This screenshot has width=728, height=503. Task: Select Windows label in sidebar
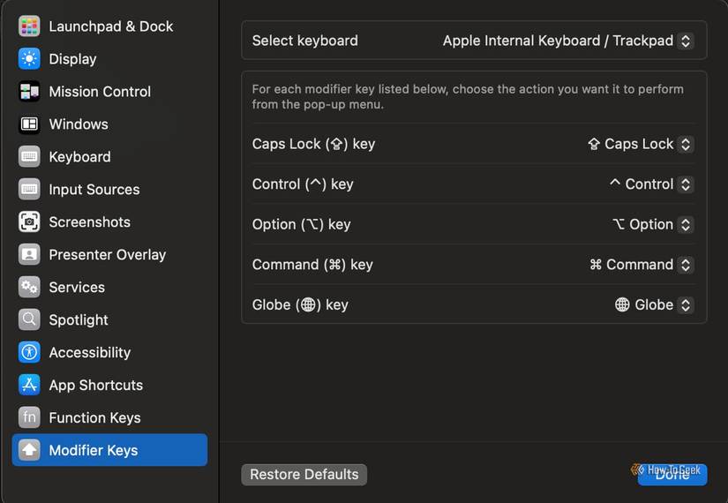coord(79,124)
